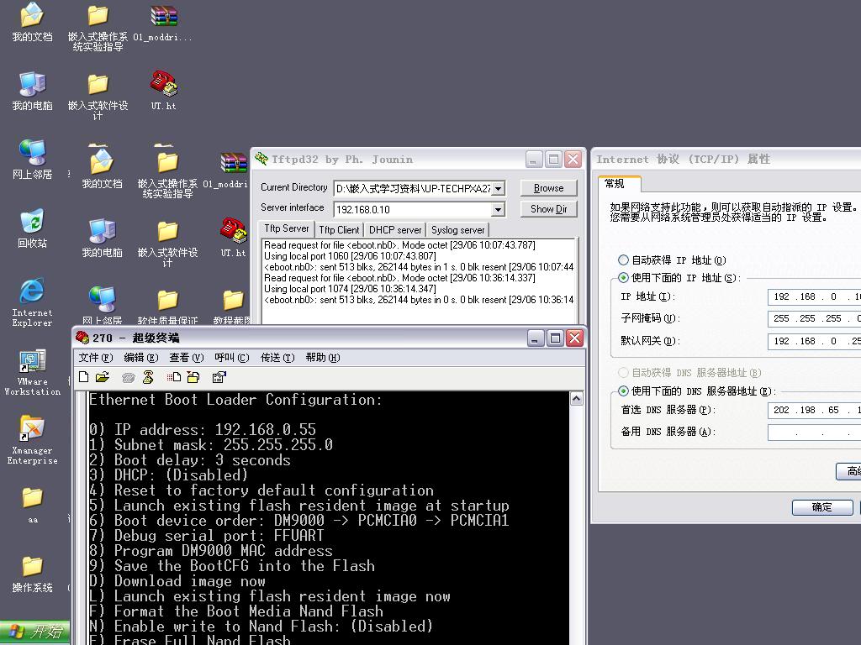This screenshot has width=861, height=645.
Task: Switch to the Tftp Client tab
Action: click(x=339, y=230)
